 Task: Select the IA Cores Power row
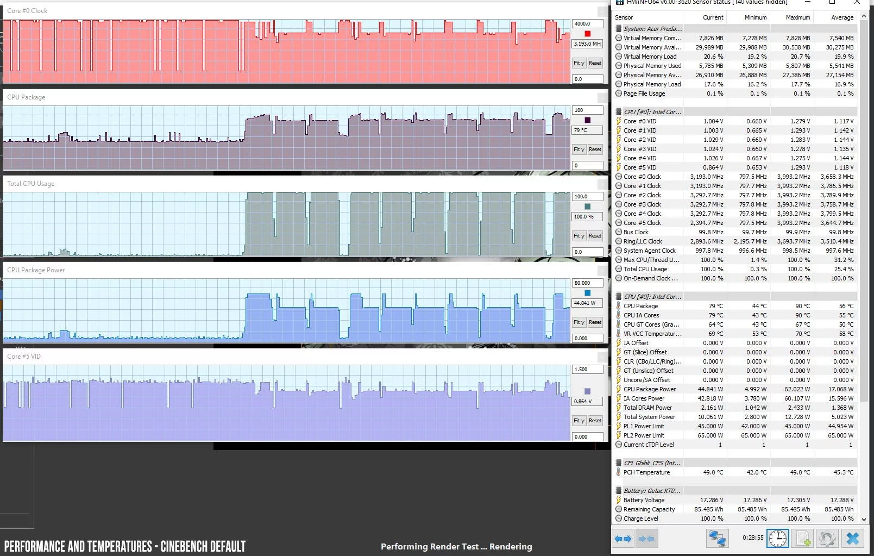(x=735, y=398)
